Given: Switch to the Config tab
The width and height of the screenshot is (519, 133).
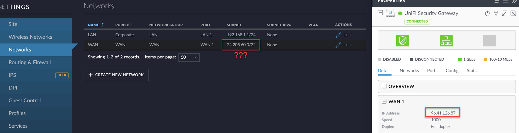Looking at the screenshot, I should click(x=452, y=71).
